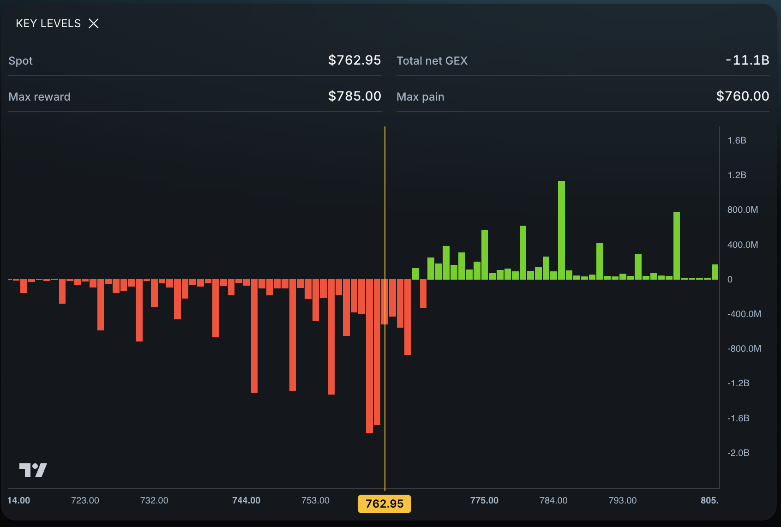
Task: Click the -1.2B y-axis label
Action: [738, 383]
